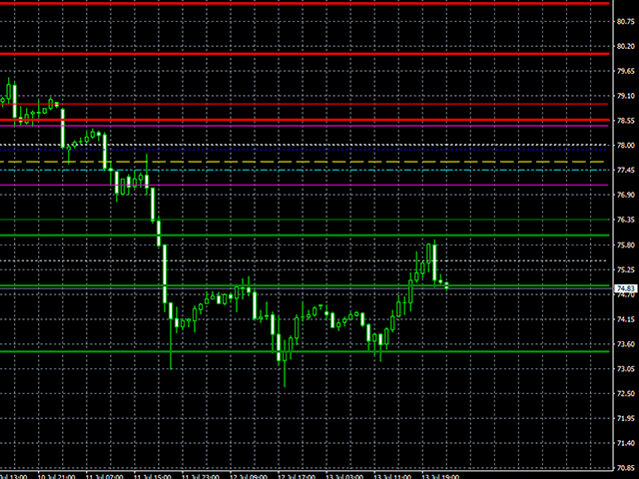639x479 pixels.
Task: Click the 13 Jul 11:00 time label
Action: (392, 476)
